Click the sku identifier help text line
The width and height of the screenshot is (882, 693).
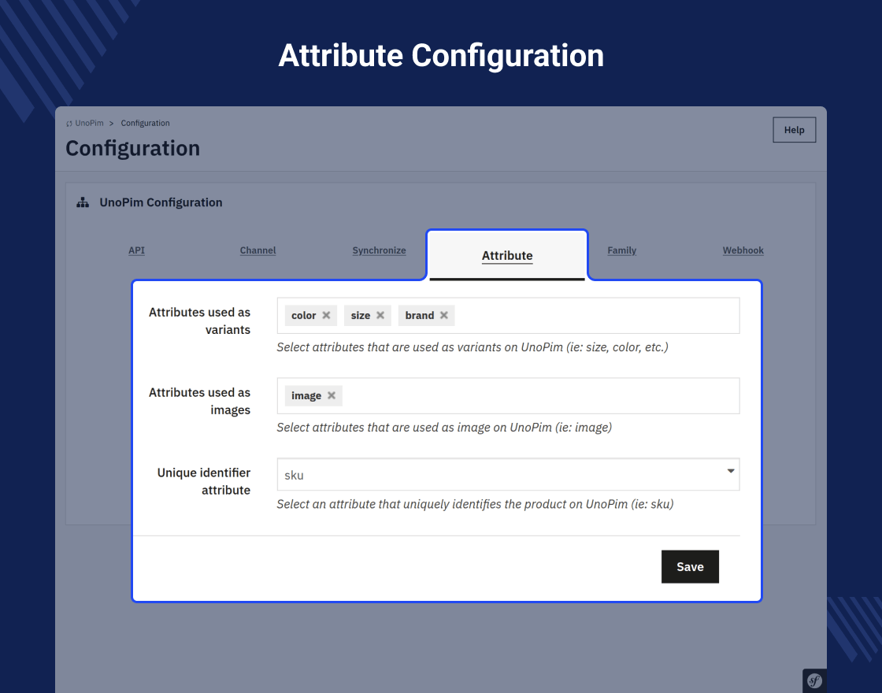tap(476, 505)
